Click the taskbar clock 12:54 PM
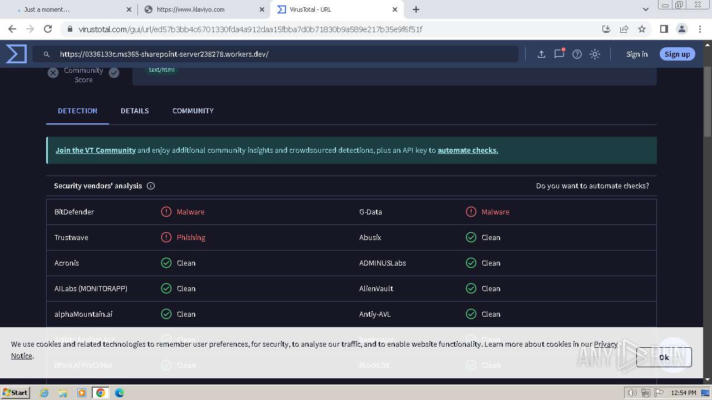The height and width of the screenshot is (400, 712). pos(684,393)
